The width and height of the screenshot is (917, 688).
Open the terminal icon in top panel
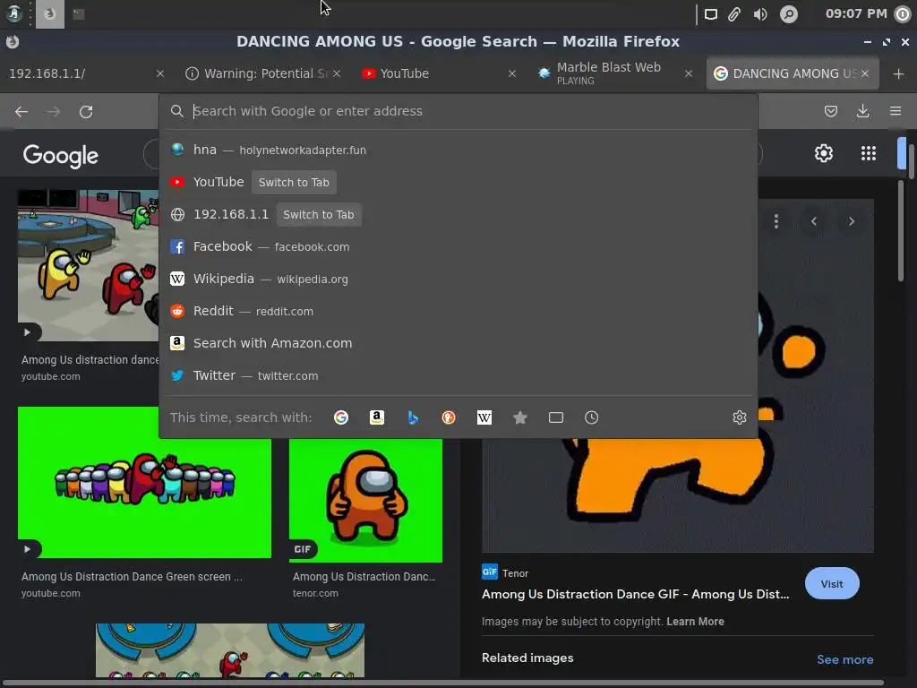point(79,14)
